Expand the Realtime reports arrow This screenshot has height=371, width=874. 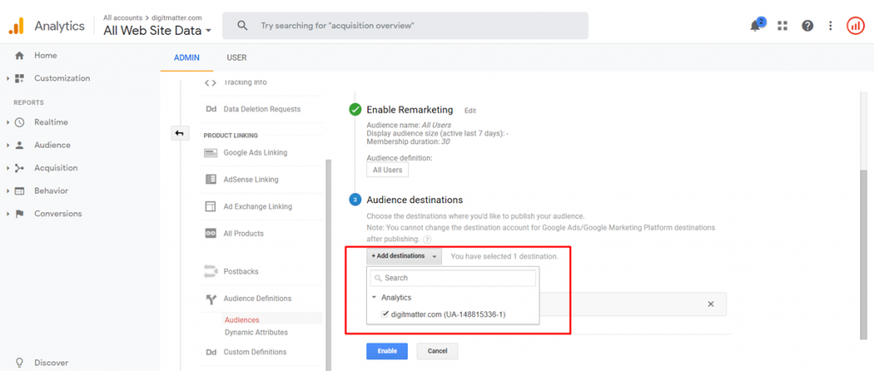(9, 123)
